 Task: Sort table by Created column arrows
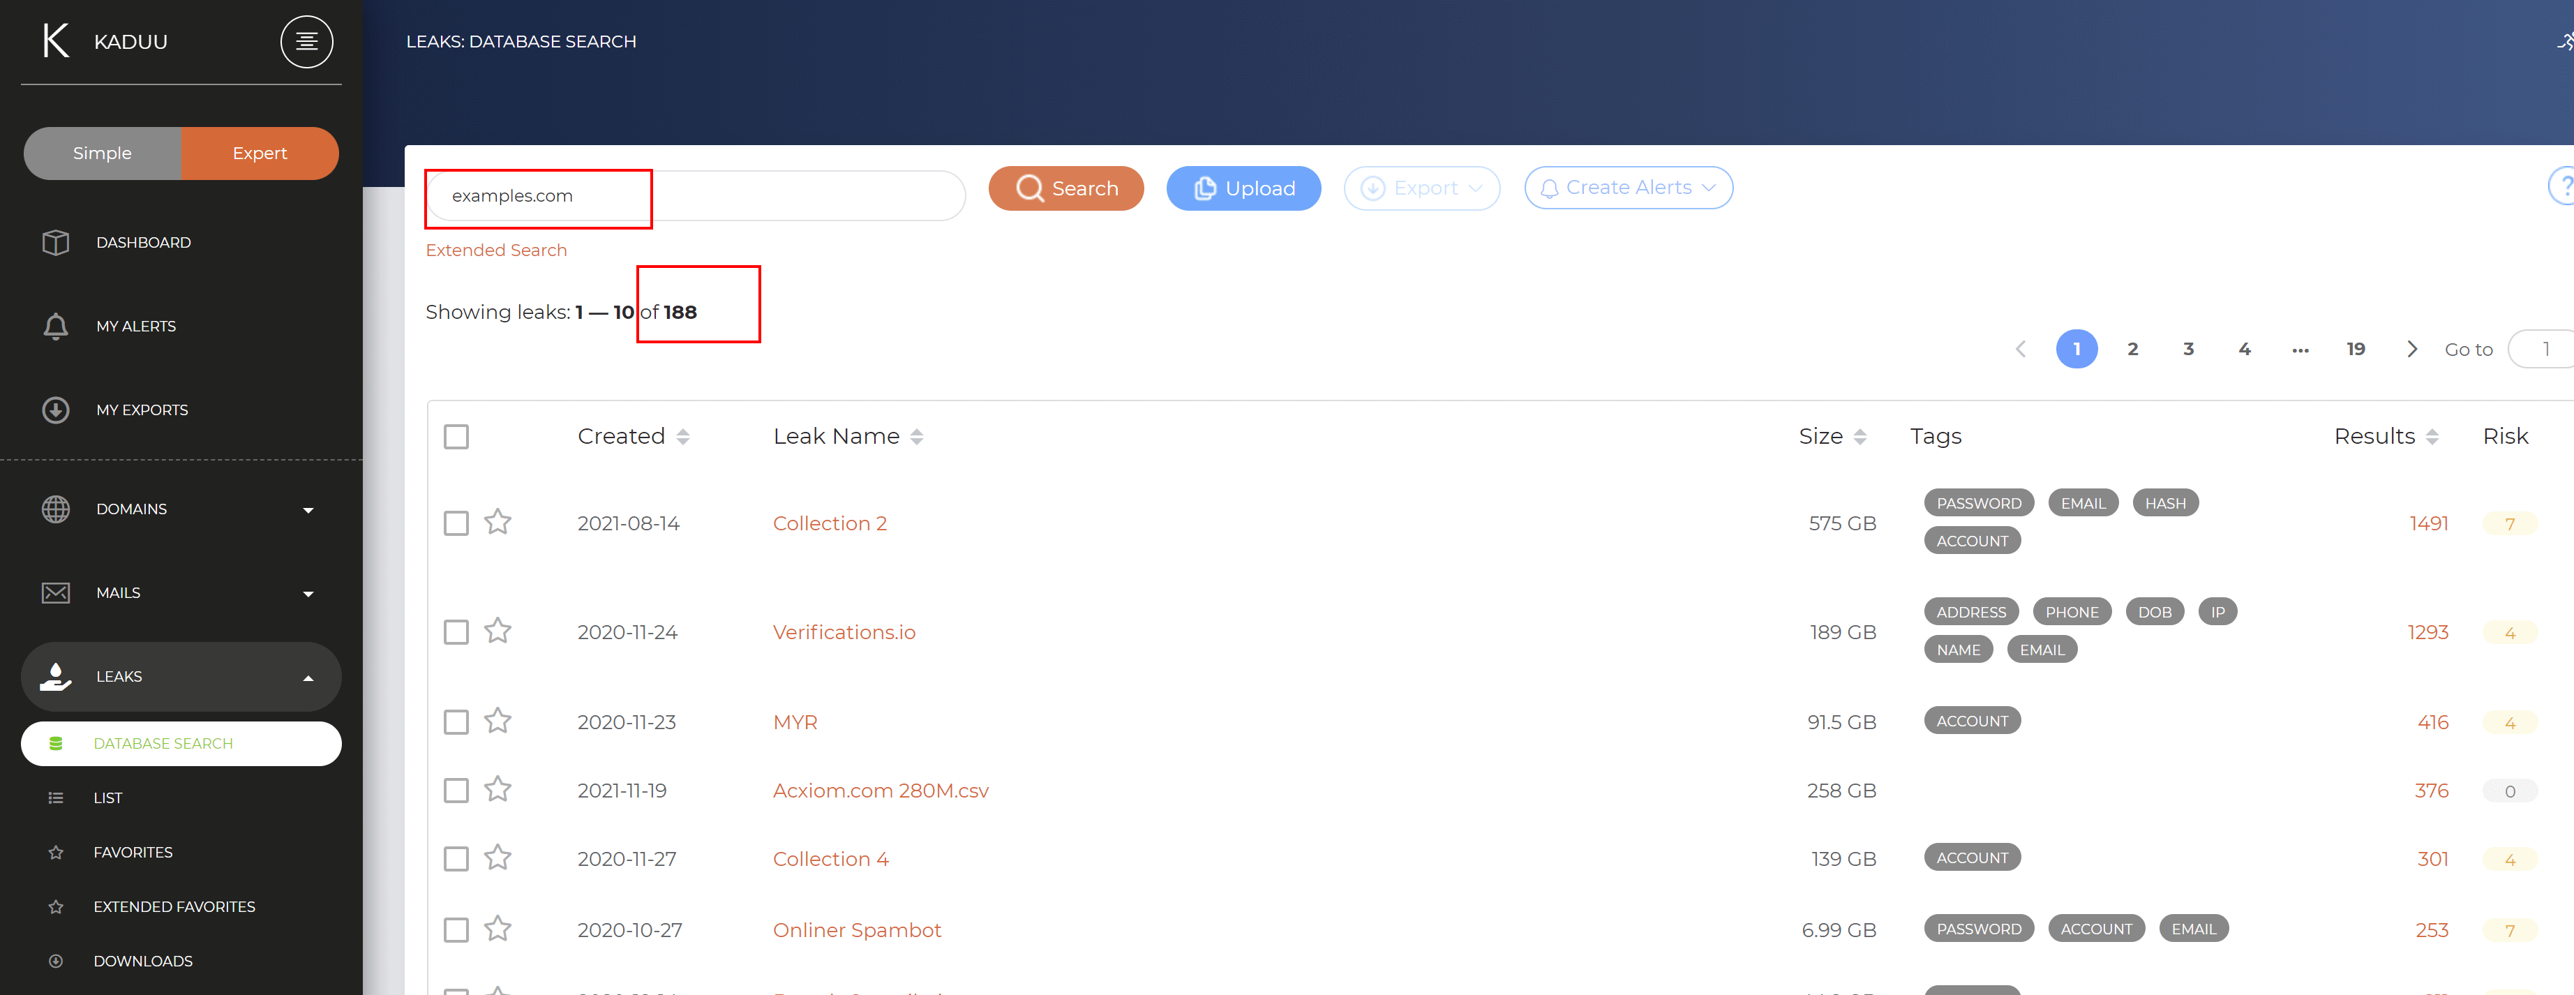[x=682, y=437]
